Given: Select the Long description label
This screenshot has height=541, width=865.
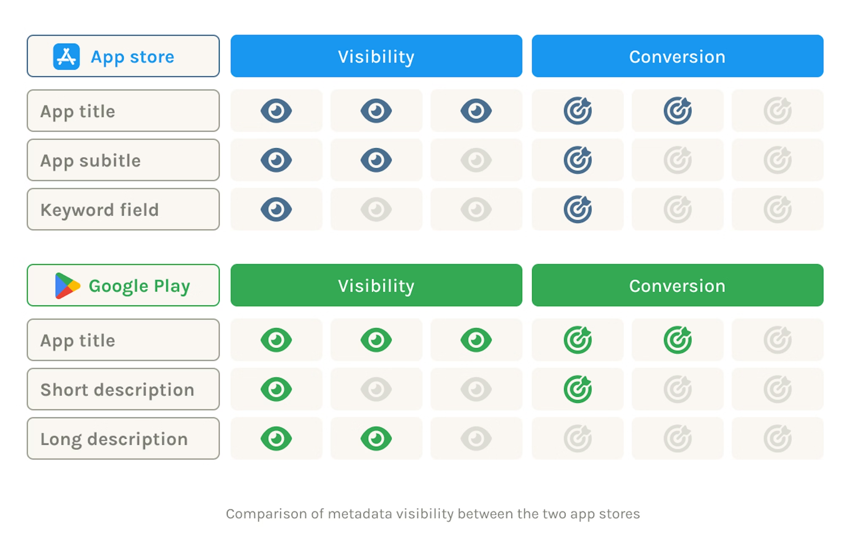Looking at the screenshot, I should click(x=123, y=439).
